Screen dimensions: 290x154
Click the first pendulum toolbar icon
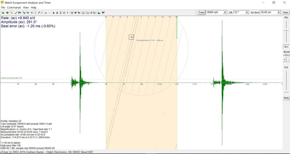(x=54, y=13)
